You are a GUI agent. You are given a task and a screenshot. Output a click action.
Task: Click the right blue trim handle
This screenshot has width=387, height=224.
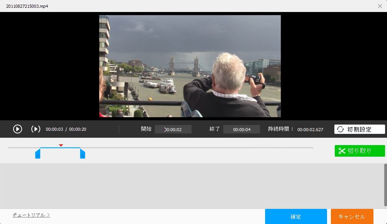point(82,154)
